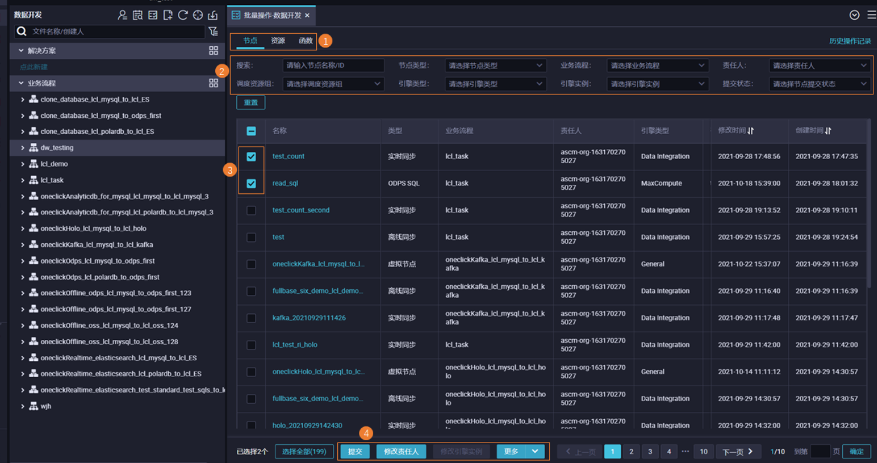Click the 文件名称/创建人 search field
This screenshot has width=877, height=463.
click(x=110, y=31)
